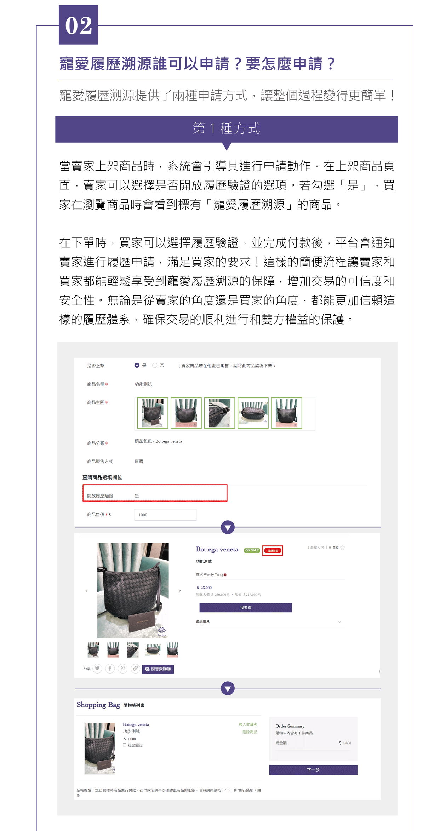Share product via the Facebook icon
The image size is (446, 831).
[110, 669]
